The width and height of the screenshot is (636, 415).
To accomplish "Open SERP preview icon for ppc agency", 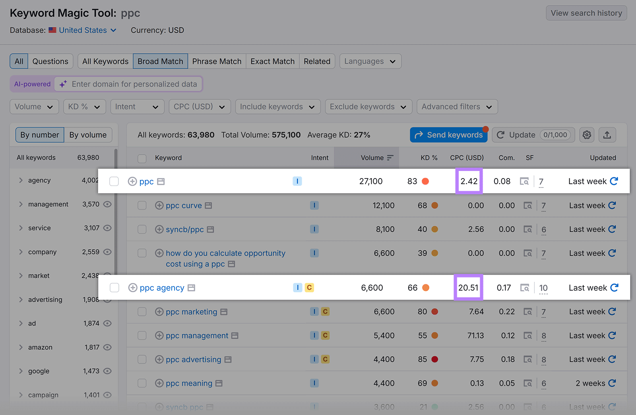I will point(525,287).
